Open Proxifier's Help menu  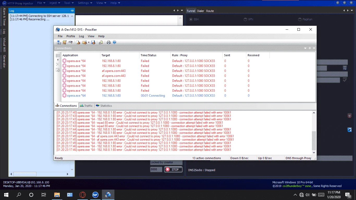pyautogui.click(x=101, y=36)
